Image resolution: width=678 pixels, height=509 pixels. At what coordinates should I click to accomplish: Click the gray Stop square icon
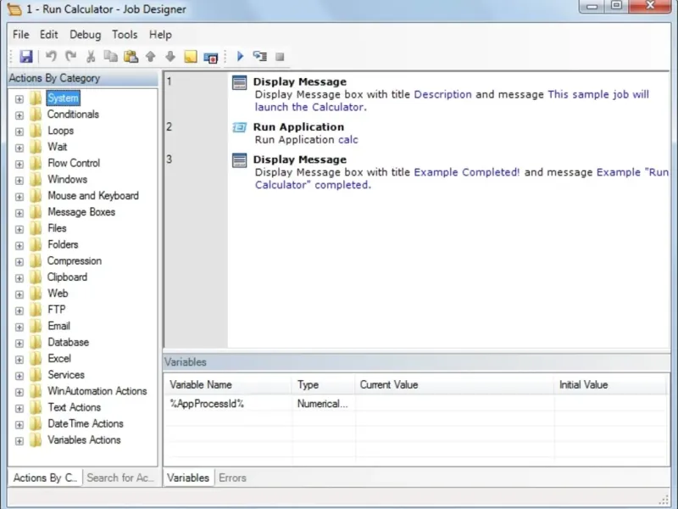click(280, 57)
